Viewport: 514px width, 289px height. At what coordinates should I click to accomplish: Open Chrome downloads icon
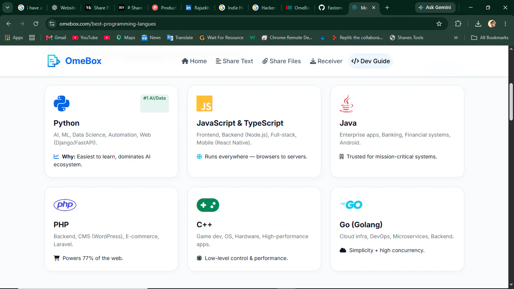[478, 24]
